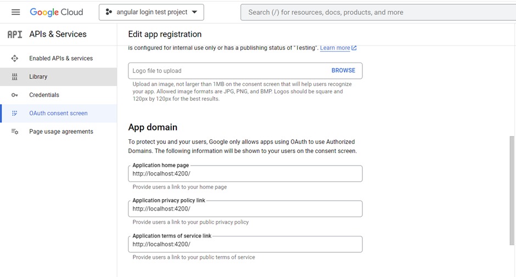Click 'Provide users a link to your public terms of service'
This screenshot has height=277, width=516.
[194, 257]
